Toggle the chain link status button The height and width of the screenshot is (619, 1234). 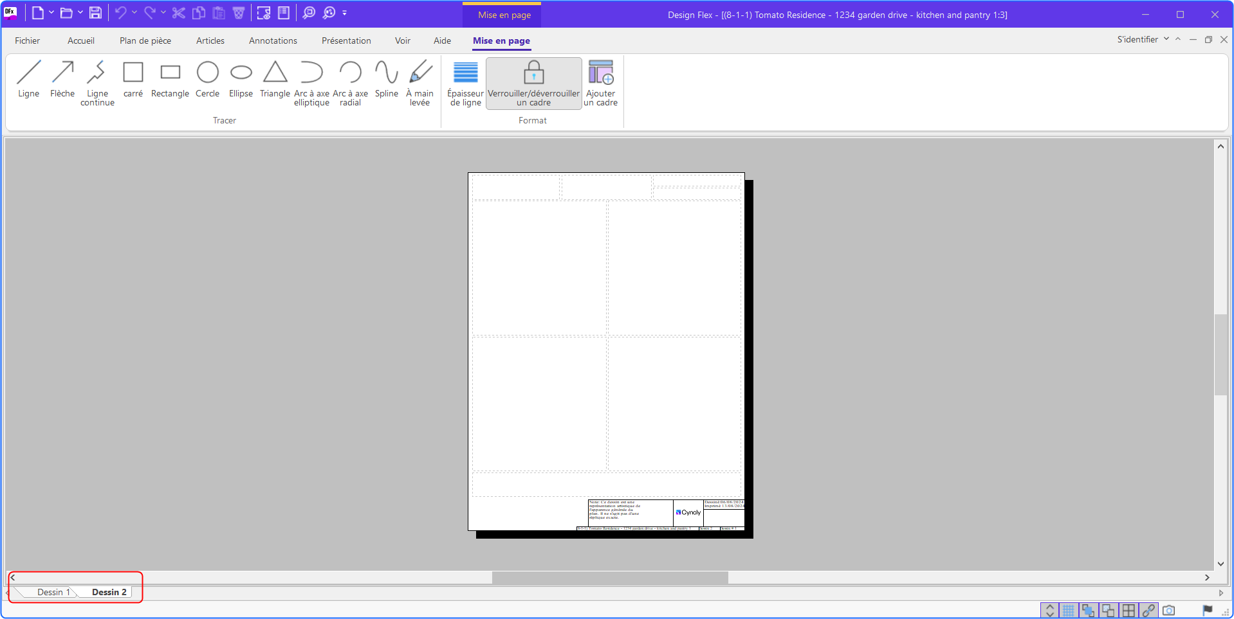click(x=1148, y=610)
